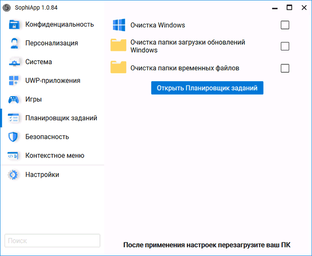The image size is (312, 256).
Task: Tick checkbox for Очистка папки загрузки обновлений
Action: coord(285,46)
